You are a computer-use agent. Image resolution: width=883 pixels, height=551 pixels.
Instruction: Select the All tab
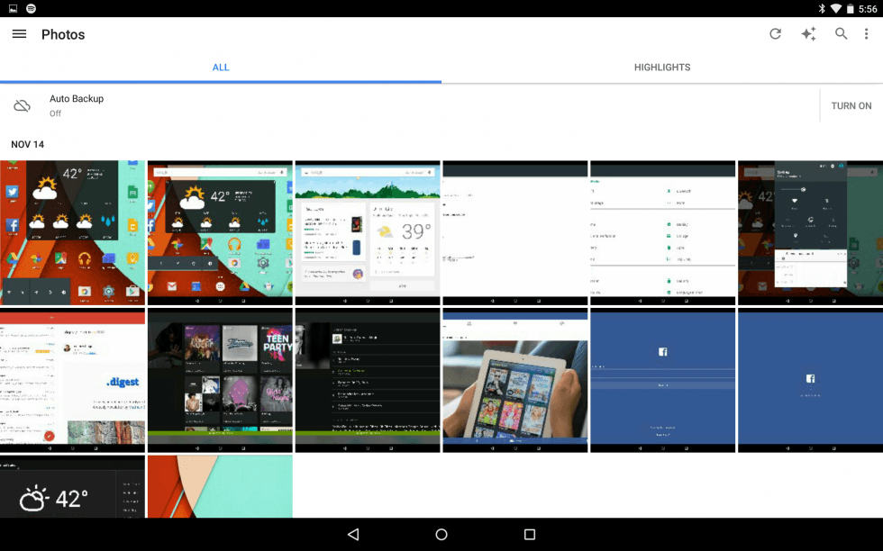pos(221,68)
